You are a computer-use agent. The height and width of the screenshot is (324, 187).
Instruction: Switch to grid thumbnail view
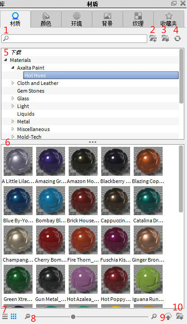point(14,316)
